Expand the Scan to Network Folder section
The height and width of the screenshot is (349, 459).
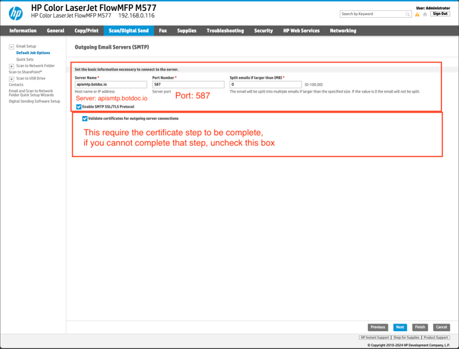[11, 66]
